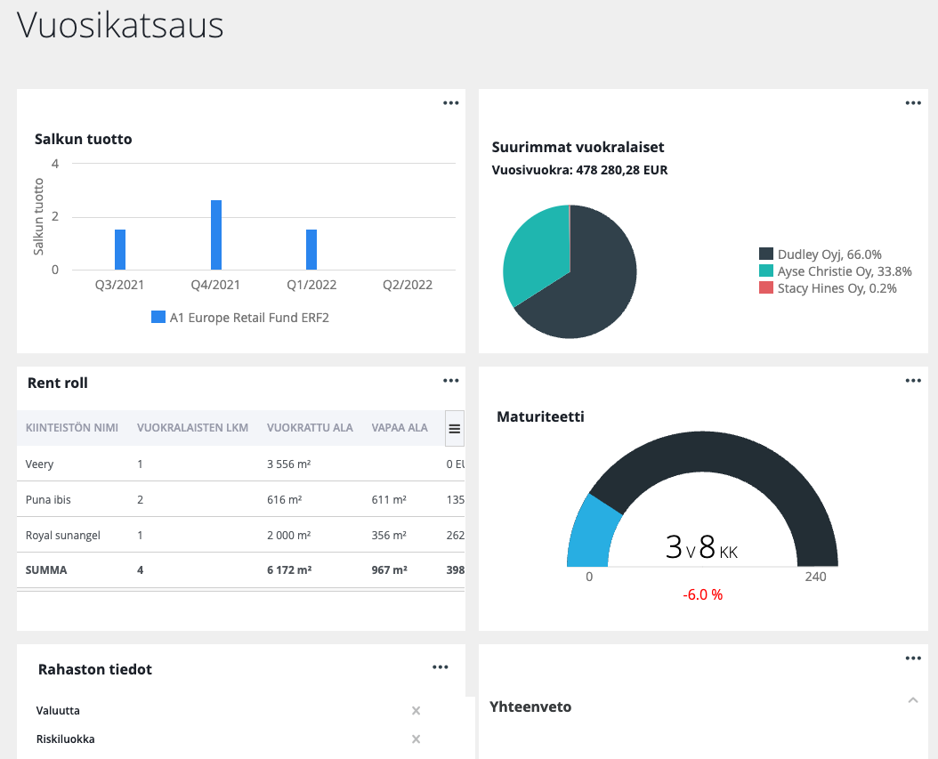Screen dimensions: 938x759
Task: Click the 3 556 m² rented area cell
Action: coord(289,464)
